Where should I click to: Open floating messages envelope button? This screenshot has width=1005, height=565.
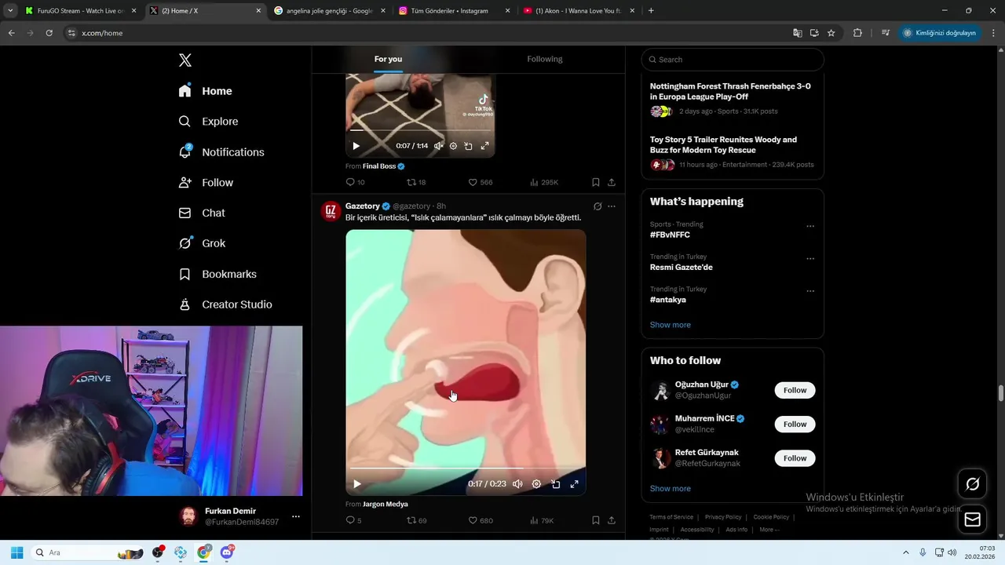click(x=972, y=519)
